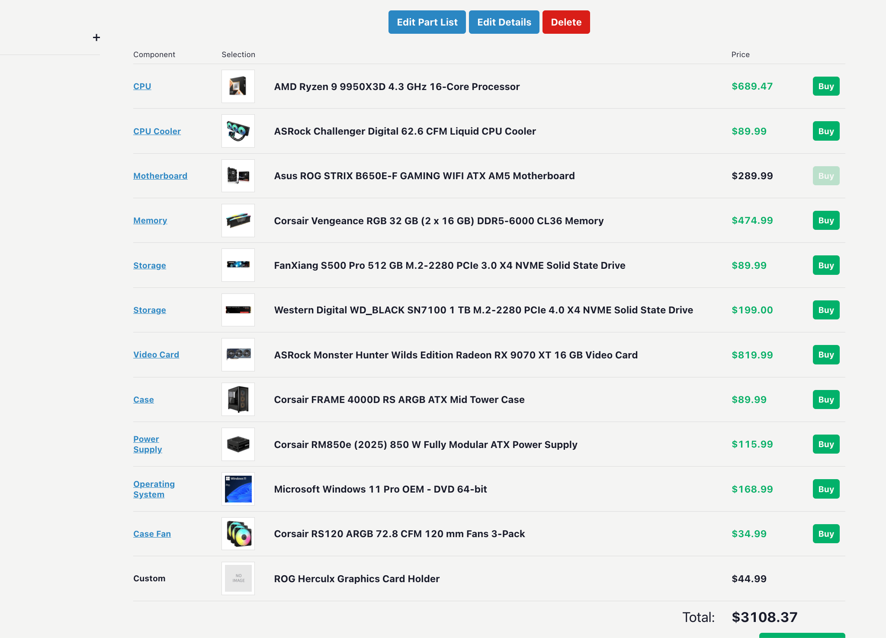Buy the Corsair RM850e power supply

pyautogui.click(x=826, y=444)
